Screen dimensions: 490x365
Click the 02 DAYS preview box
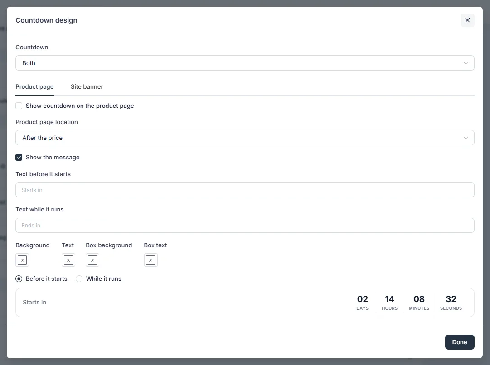point(363,303)
